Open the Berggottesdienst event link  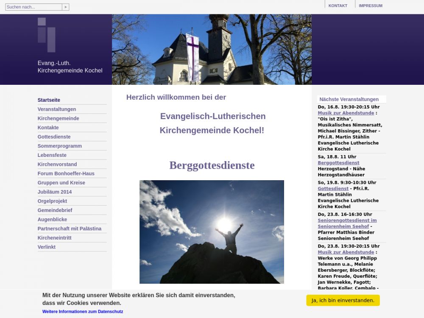[x=338, y=163]
